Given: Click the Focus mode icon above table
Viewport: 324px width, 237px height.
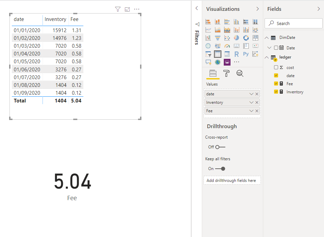Looking at the screenshot, I should click(127, 9).
